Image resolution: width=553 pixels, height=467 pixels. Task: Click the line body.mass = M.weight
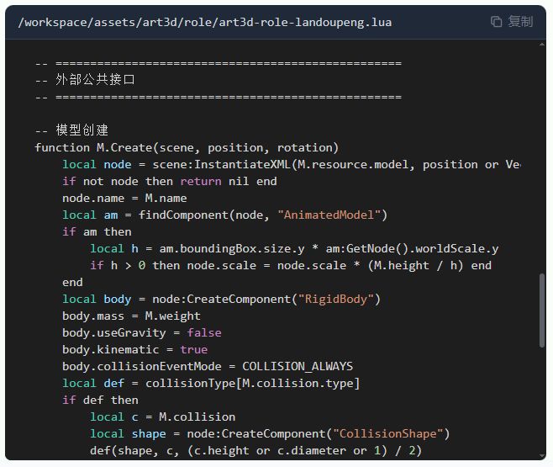131,316
